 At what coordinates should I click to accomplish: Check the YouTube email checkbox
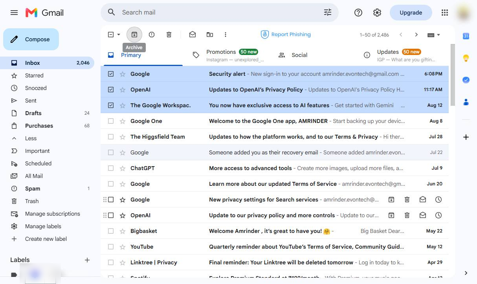pos(111,247)
